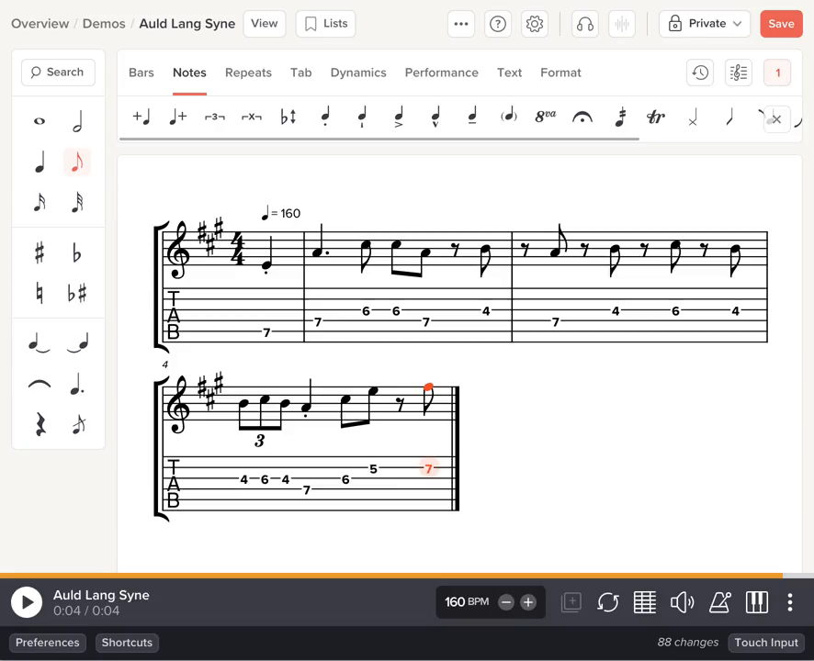Insert a quarter rest
Image resolution: width=814 pixels, height=661 pixels.
pos(39,424)
